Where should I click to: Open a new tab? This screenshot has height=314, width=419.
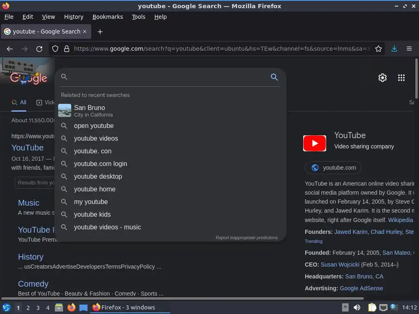[x=100, y=32]
